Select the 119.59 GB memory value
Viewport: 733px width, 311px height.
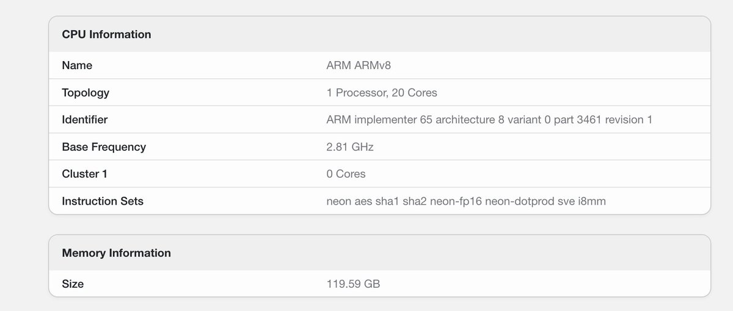tap(353, 284)
